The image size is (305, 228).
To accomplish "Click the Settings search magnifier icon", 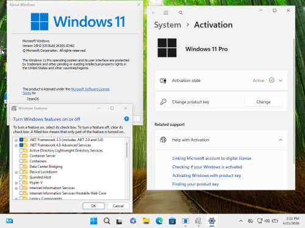I will pos(181,13).
